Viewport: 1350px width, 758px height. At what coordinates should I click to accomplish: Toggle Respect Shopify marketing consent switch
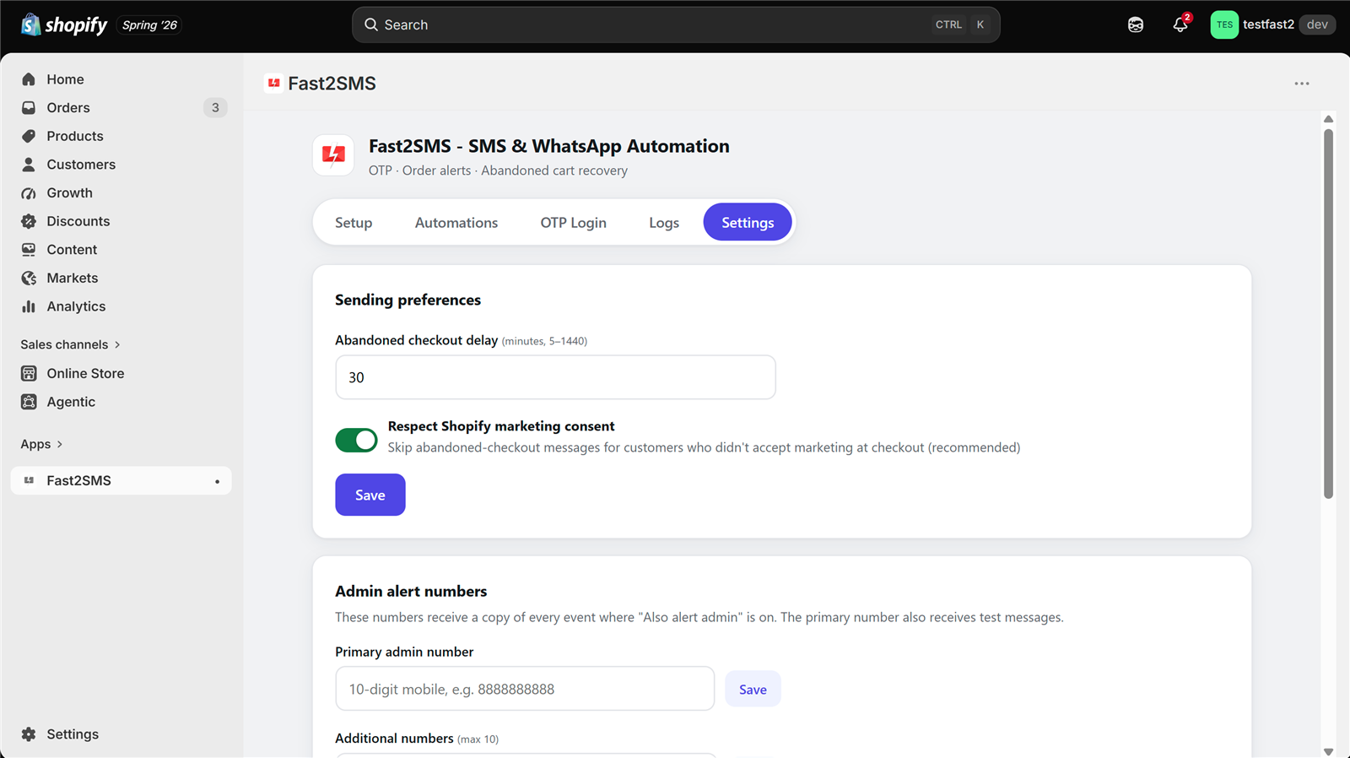(x=356, y=440)
